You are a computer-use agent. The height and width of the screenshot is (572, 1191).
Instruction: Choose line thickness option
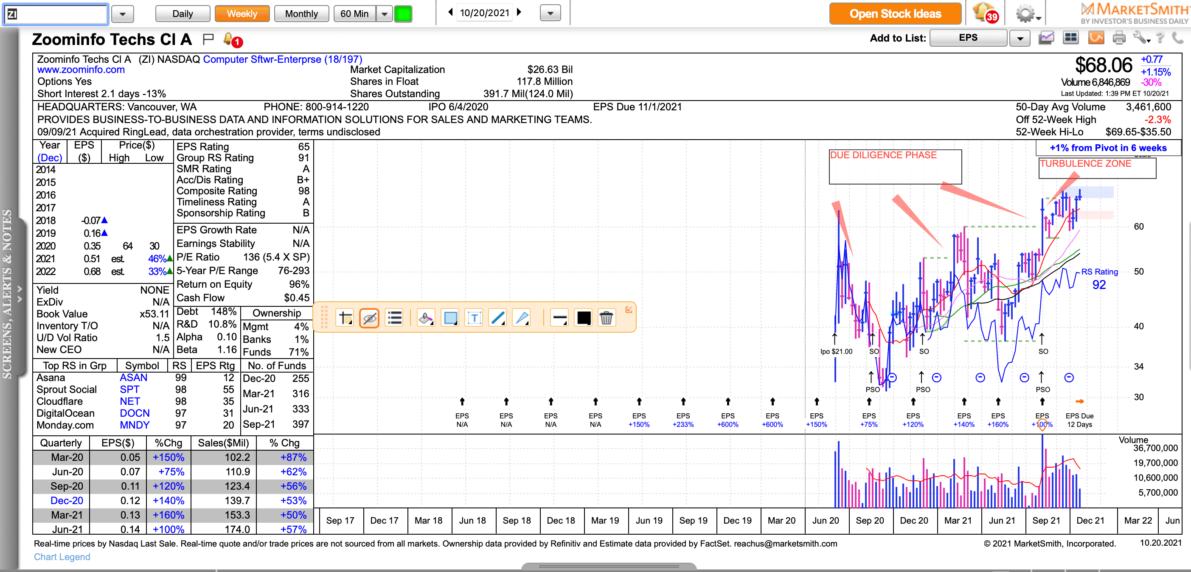[x=559, y=318]
